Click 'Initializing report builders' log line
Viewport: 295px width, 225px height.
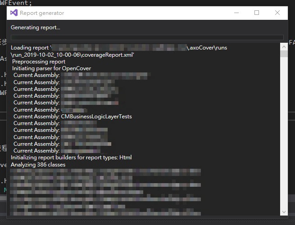point(71,157)
